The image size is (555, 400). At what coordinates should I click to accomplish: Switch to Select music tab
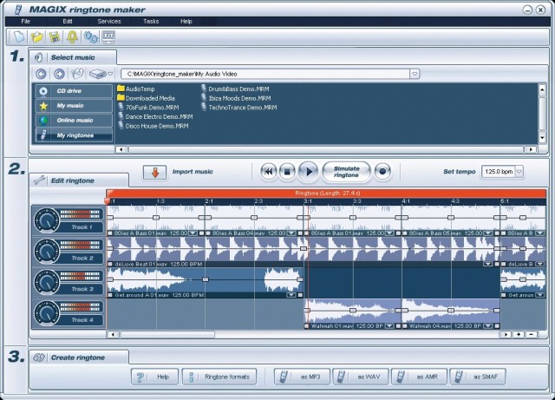click(x=73, y=57)
